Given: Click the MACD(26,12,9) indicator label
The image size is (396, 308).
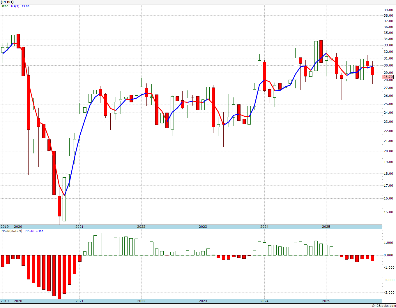Looking at the screenshot, I should [12, 231].
